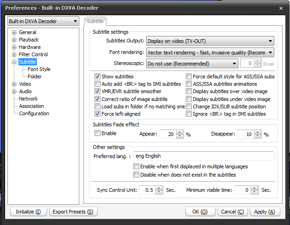Open the Font rendering dropdown

pyautogui.click(x=270, y=53)
